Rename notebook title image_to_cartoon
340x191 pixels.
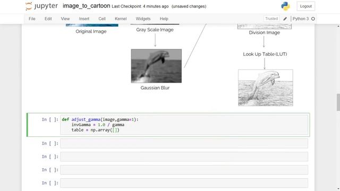(86, 6)
